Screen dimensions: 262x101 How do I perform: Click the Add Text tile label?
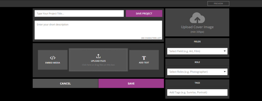point(144,63)
